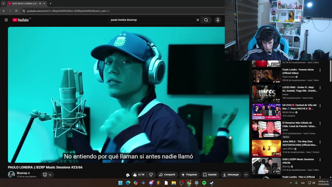Screen dimensions: 332x187
Task: Open site information icon in address bar
Action: (24, 11)
